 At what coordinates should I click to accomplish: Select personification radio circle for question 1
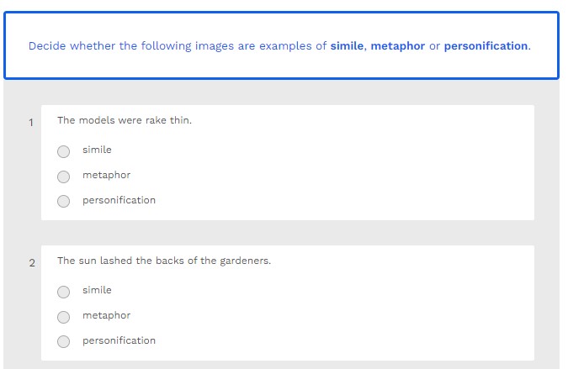pos(64,202)
